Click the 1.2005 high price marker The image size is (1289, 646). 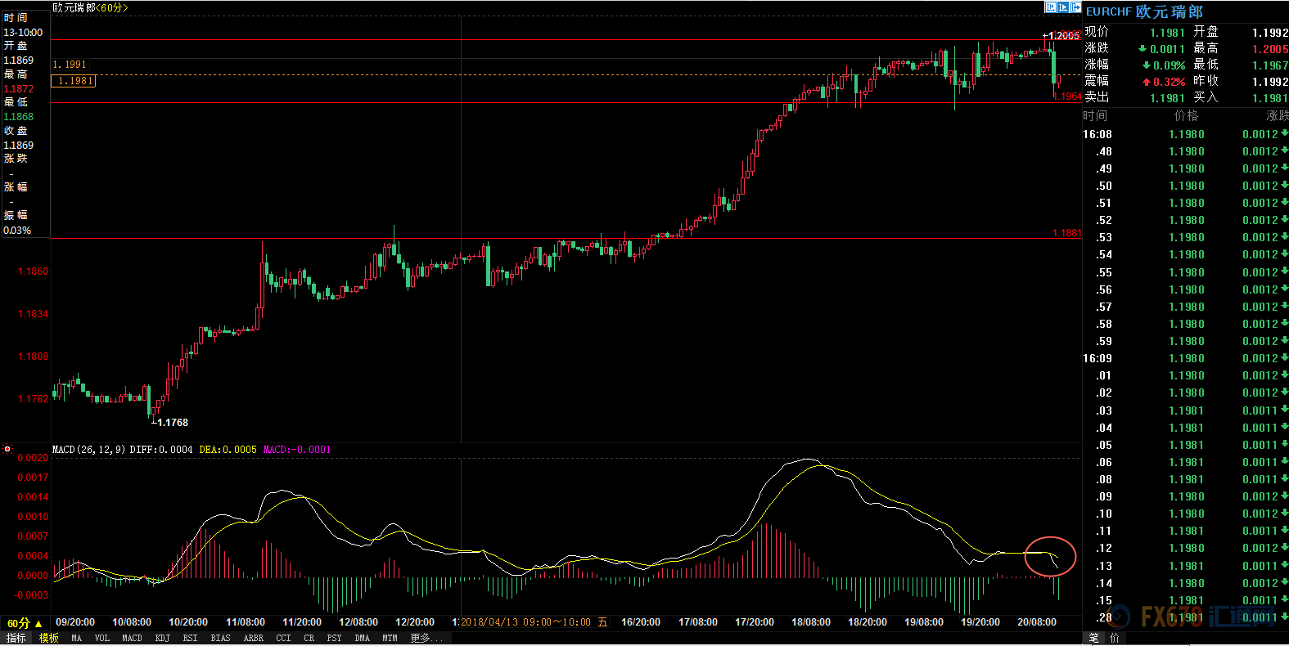tap(1061, 36)
